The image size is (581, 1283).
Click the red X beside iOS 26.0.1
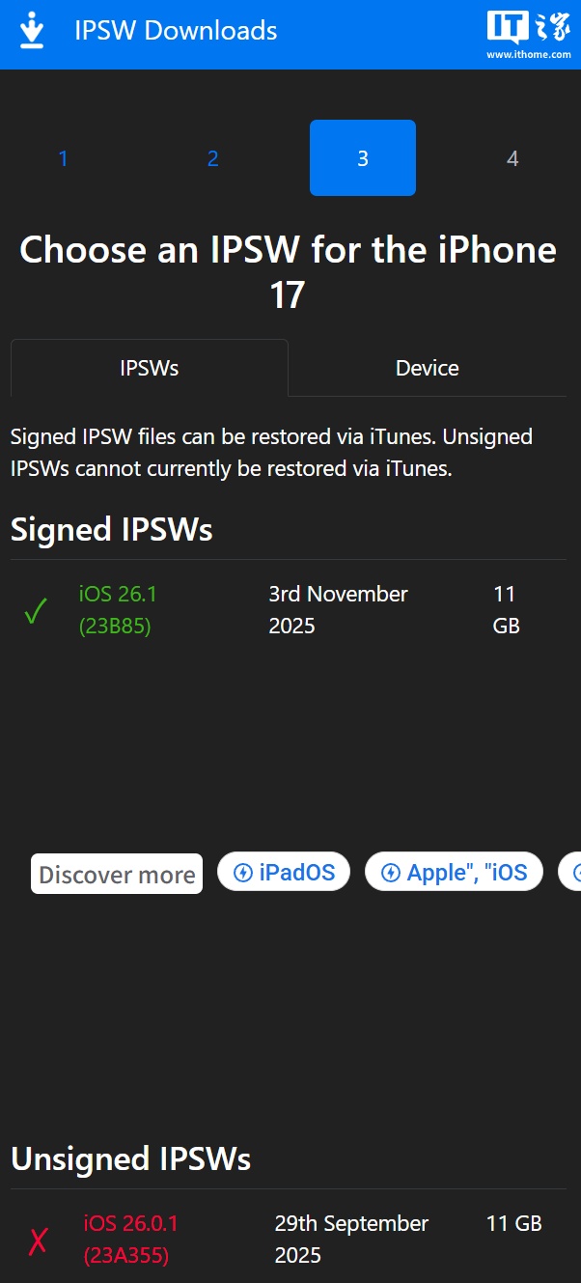coord(38,1241)
